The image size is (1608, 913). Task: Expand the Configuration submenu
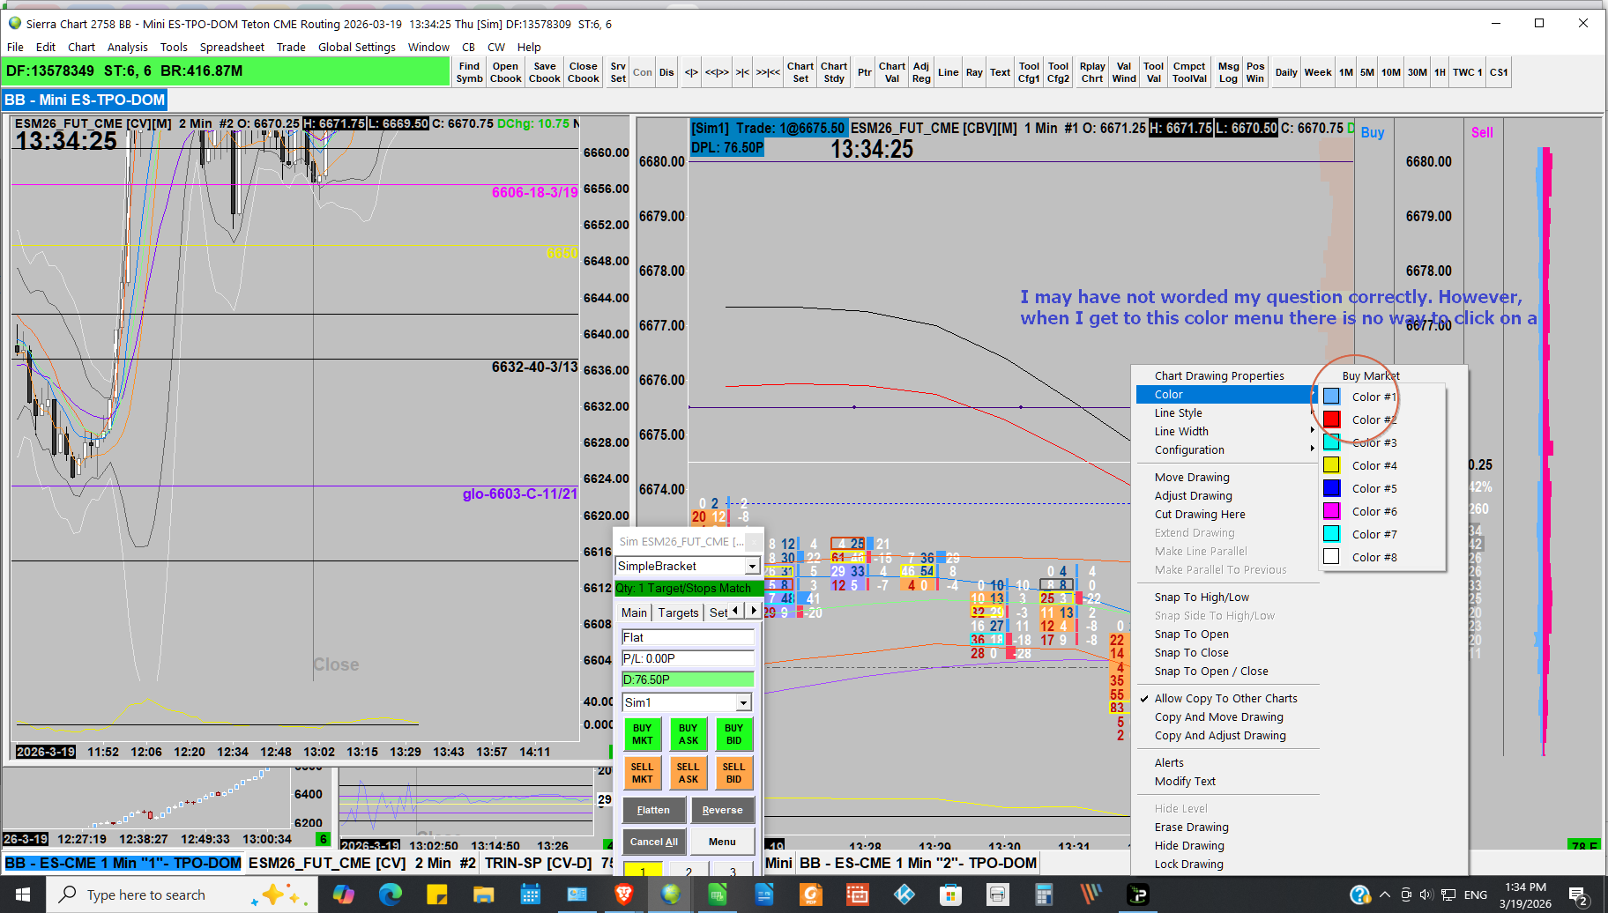pos(1226,450)
